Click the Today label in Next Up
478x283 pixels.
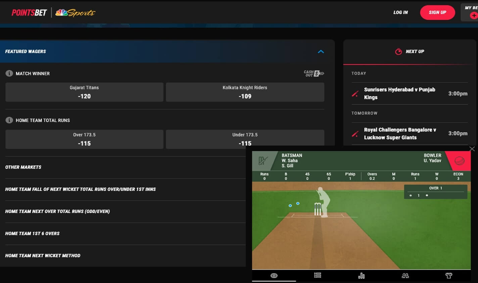click(358, 73)
